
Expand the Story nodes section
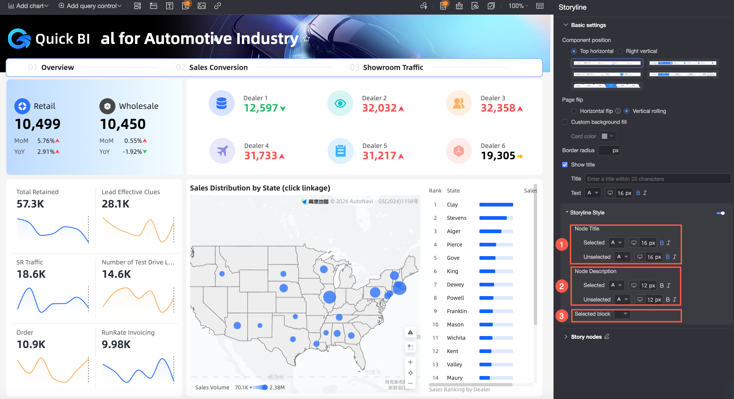coord(566,337)
